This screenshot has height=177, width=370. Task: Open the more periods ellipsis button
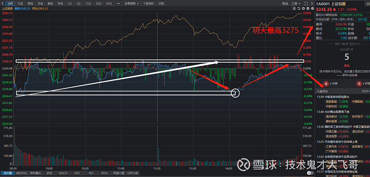(118, 4)
